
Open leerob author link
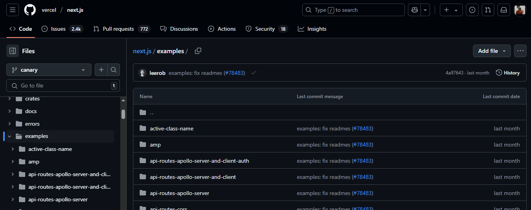157,73
